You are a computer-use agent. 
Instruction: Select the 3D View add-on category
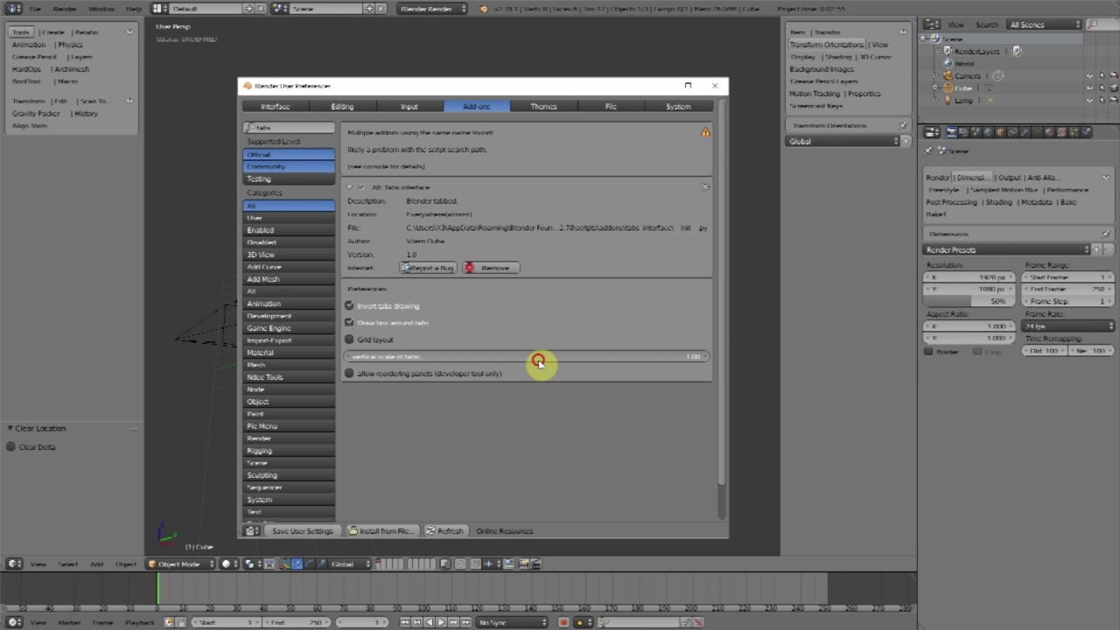click(289, 255)
